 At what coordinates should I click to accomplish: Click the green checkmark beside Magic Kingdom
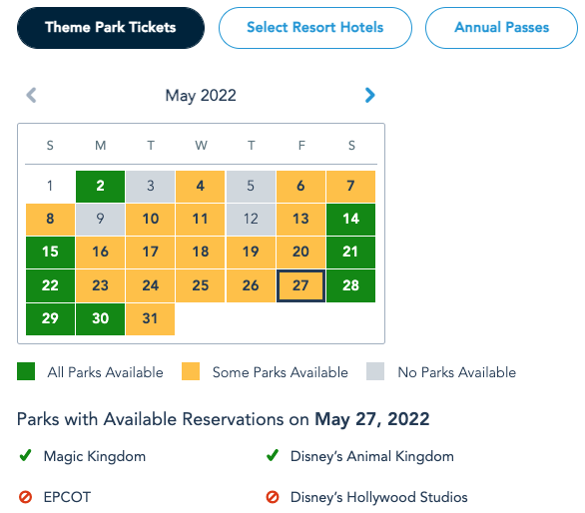[25, 455]
